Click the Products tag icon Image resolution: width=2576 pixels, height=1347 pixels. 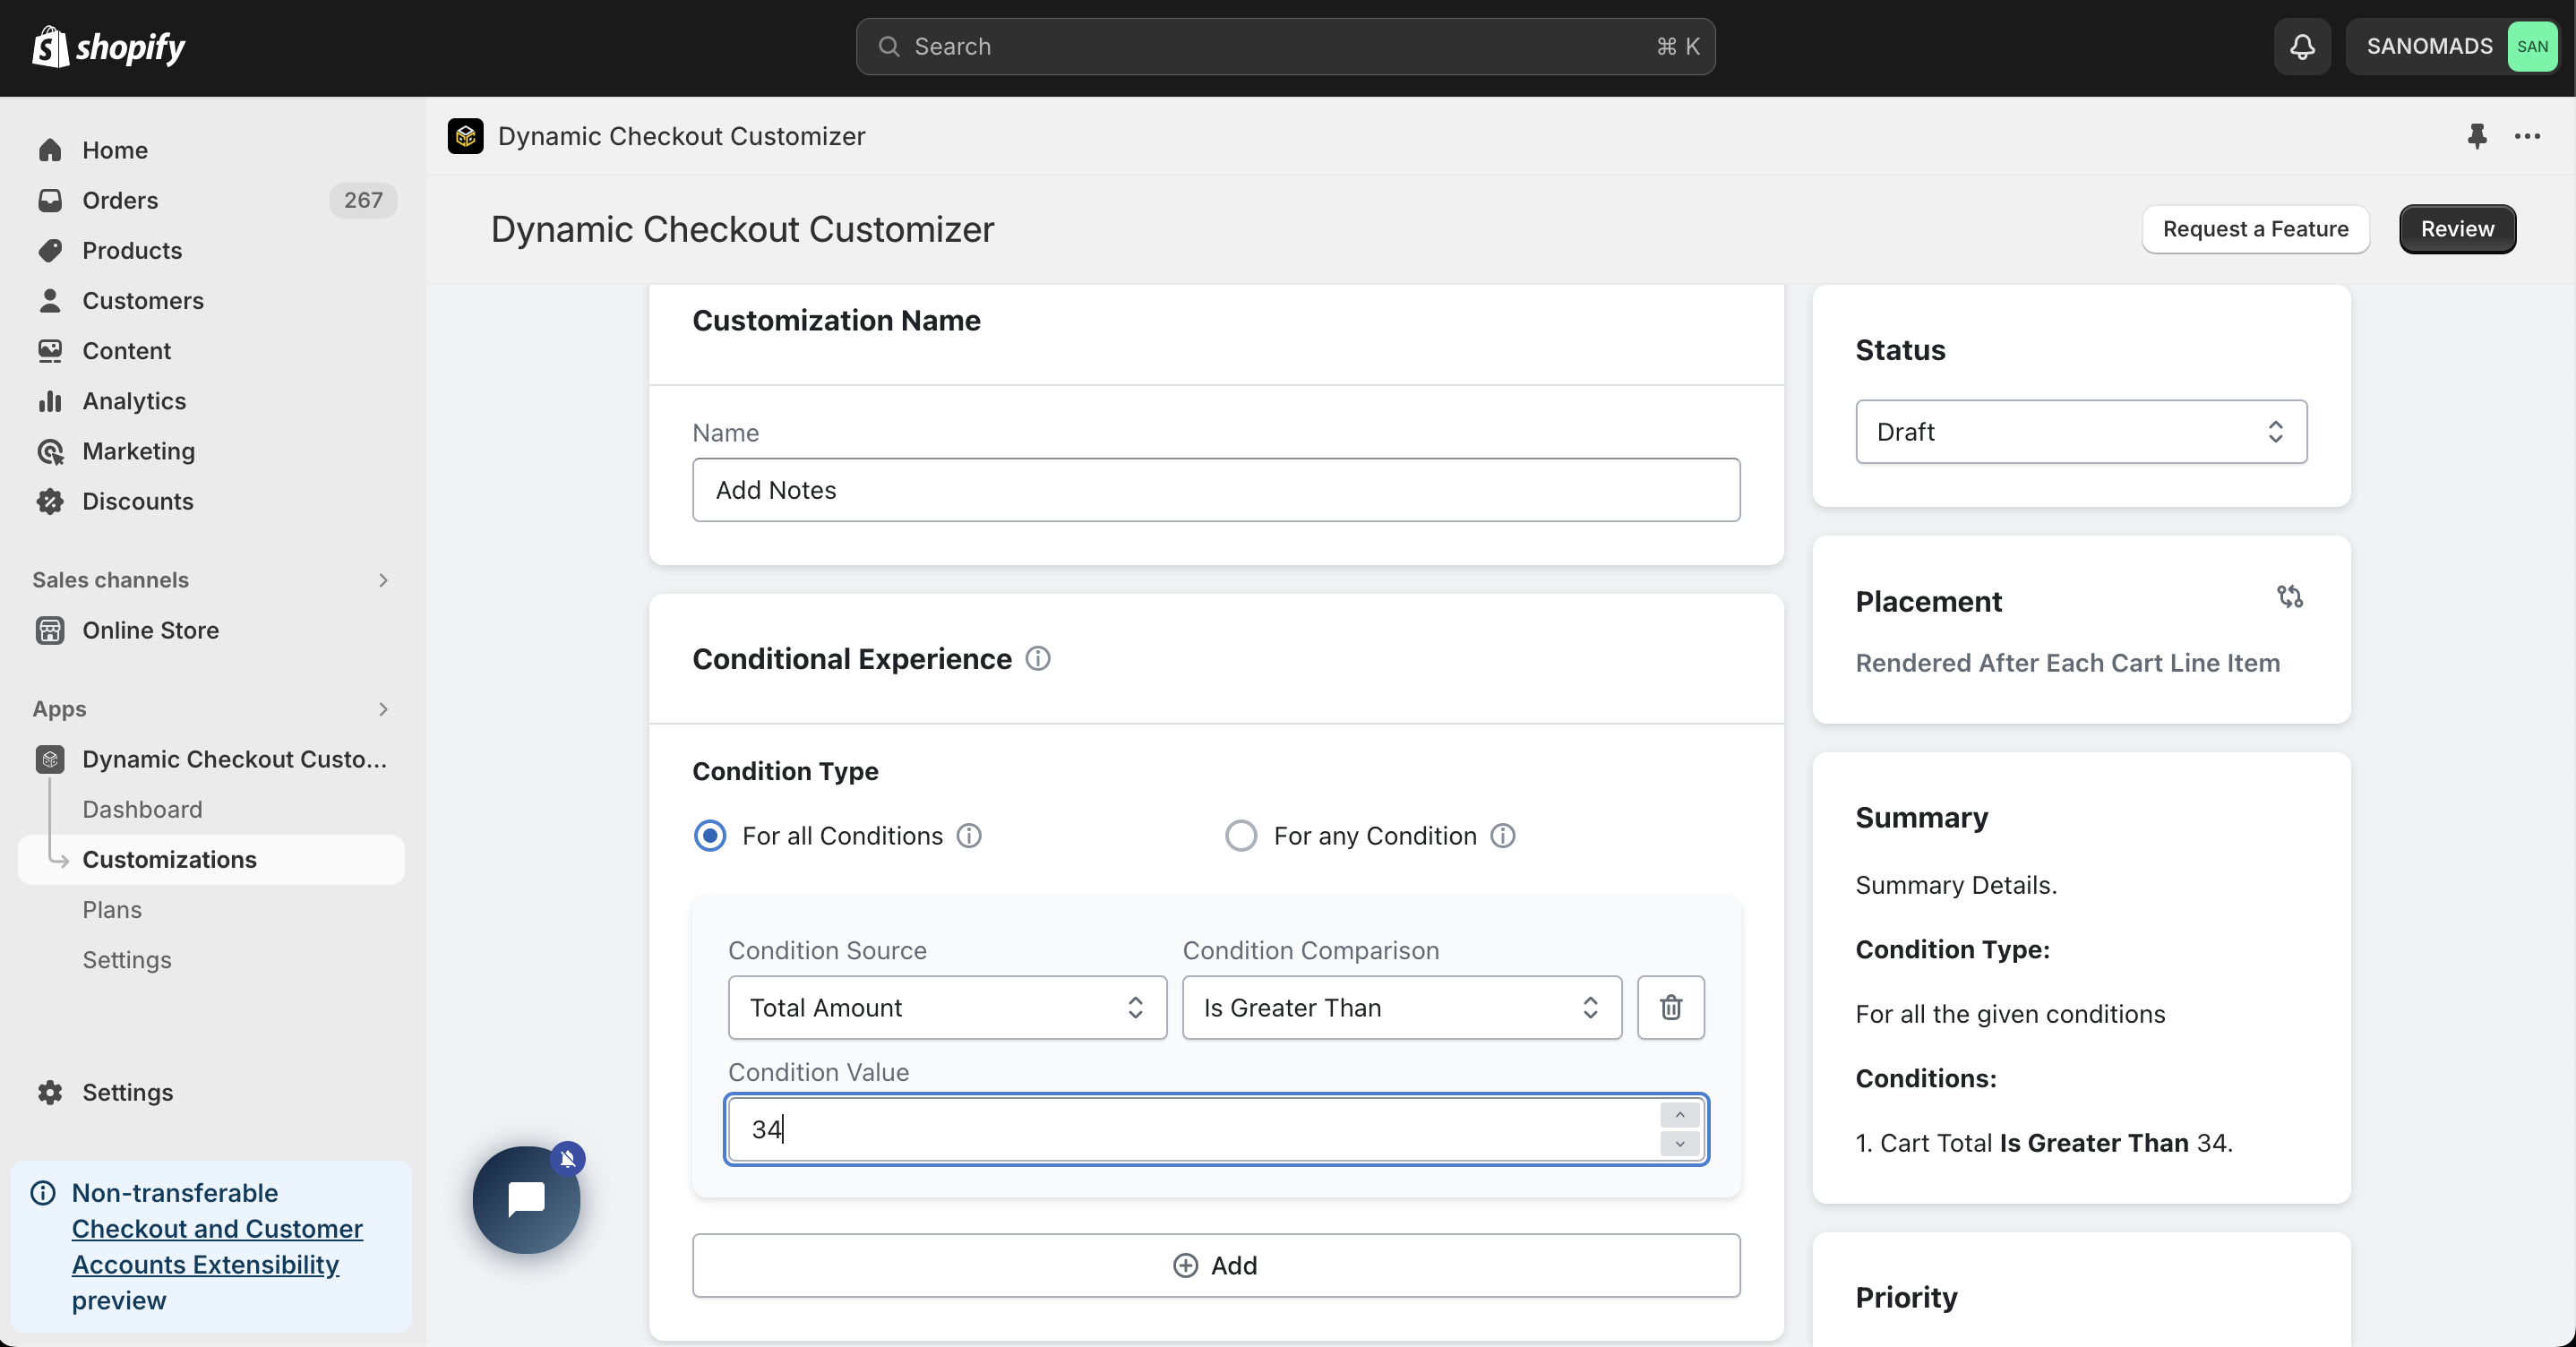point(50,250)
